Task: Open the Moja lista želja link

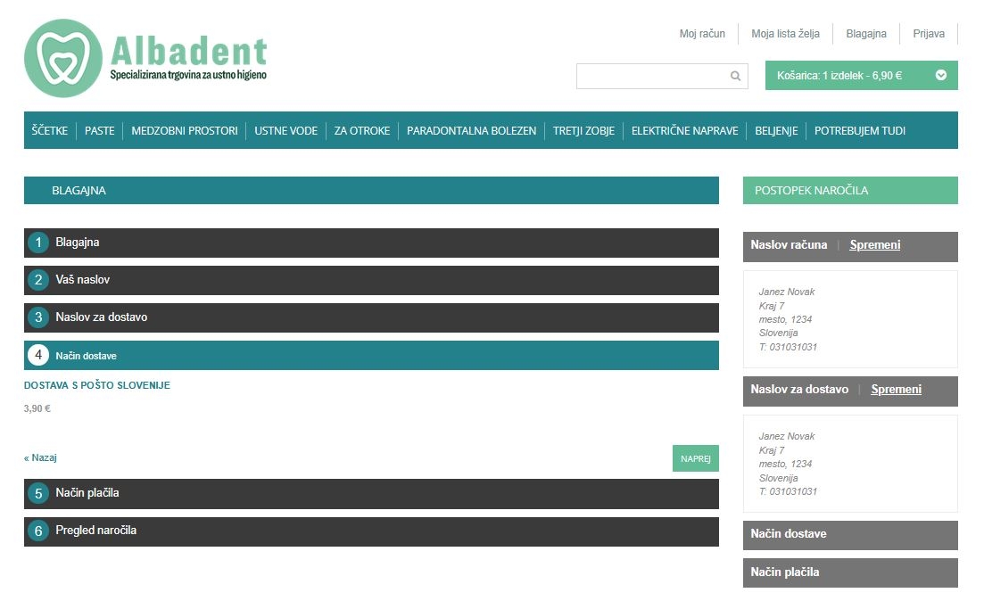Action: point(785,34)
